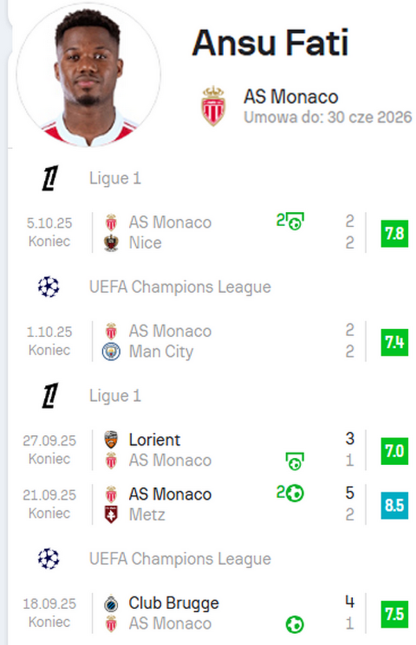Click the penalty goal icon in Nice match
Screen dimensions: 416x645
(x=291, y=222)
